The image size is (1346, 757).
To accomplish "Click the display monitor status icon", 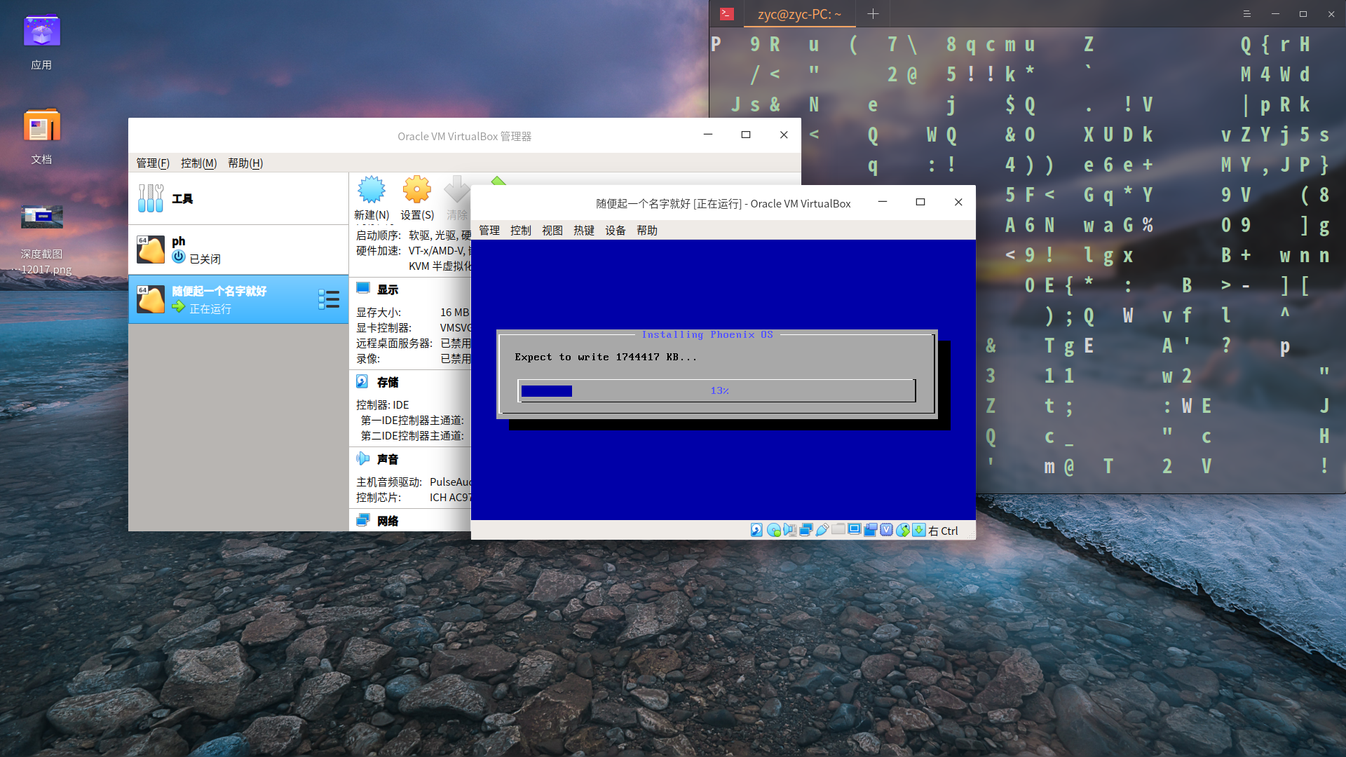I will pyautogui.click(x=854, y=530).
